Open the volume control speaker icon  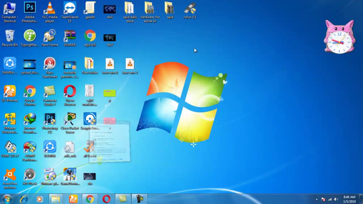(336, 199)
